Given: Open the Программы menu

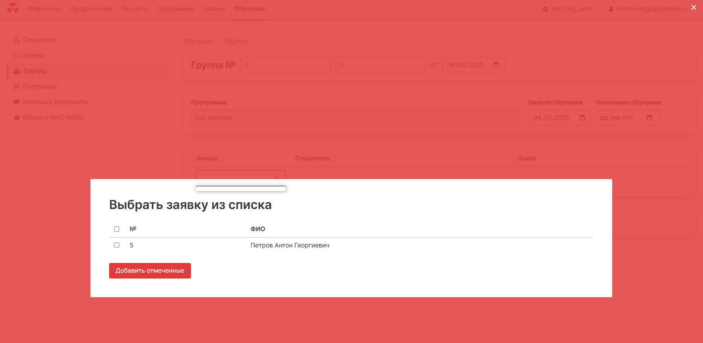Looking at the screenshot, I should [175, 9].
